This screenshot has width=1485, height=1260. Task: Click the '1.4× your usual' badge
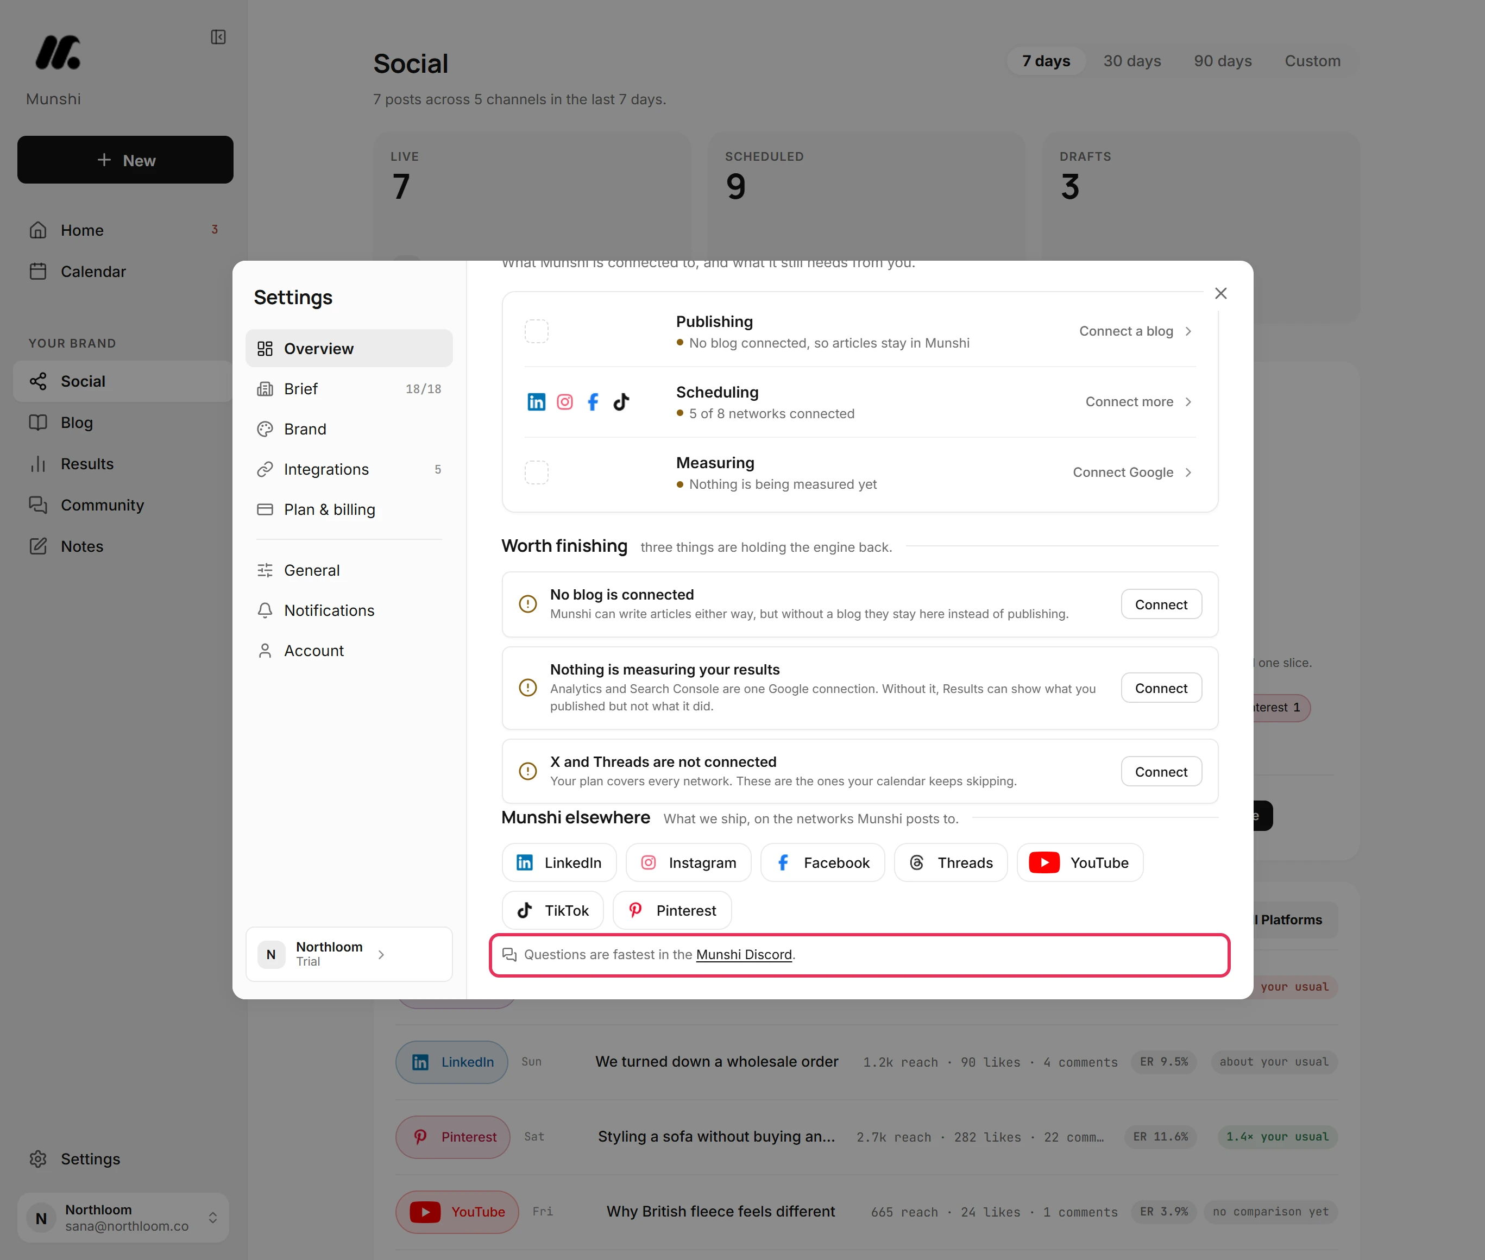pos(1277,1136)
